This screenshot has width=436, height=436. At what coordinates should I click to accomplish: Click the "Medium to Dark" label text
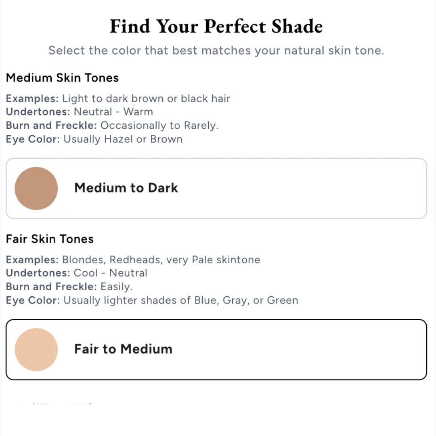coord(126,188)
